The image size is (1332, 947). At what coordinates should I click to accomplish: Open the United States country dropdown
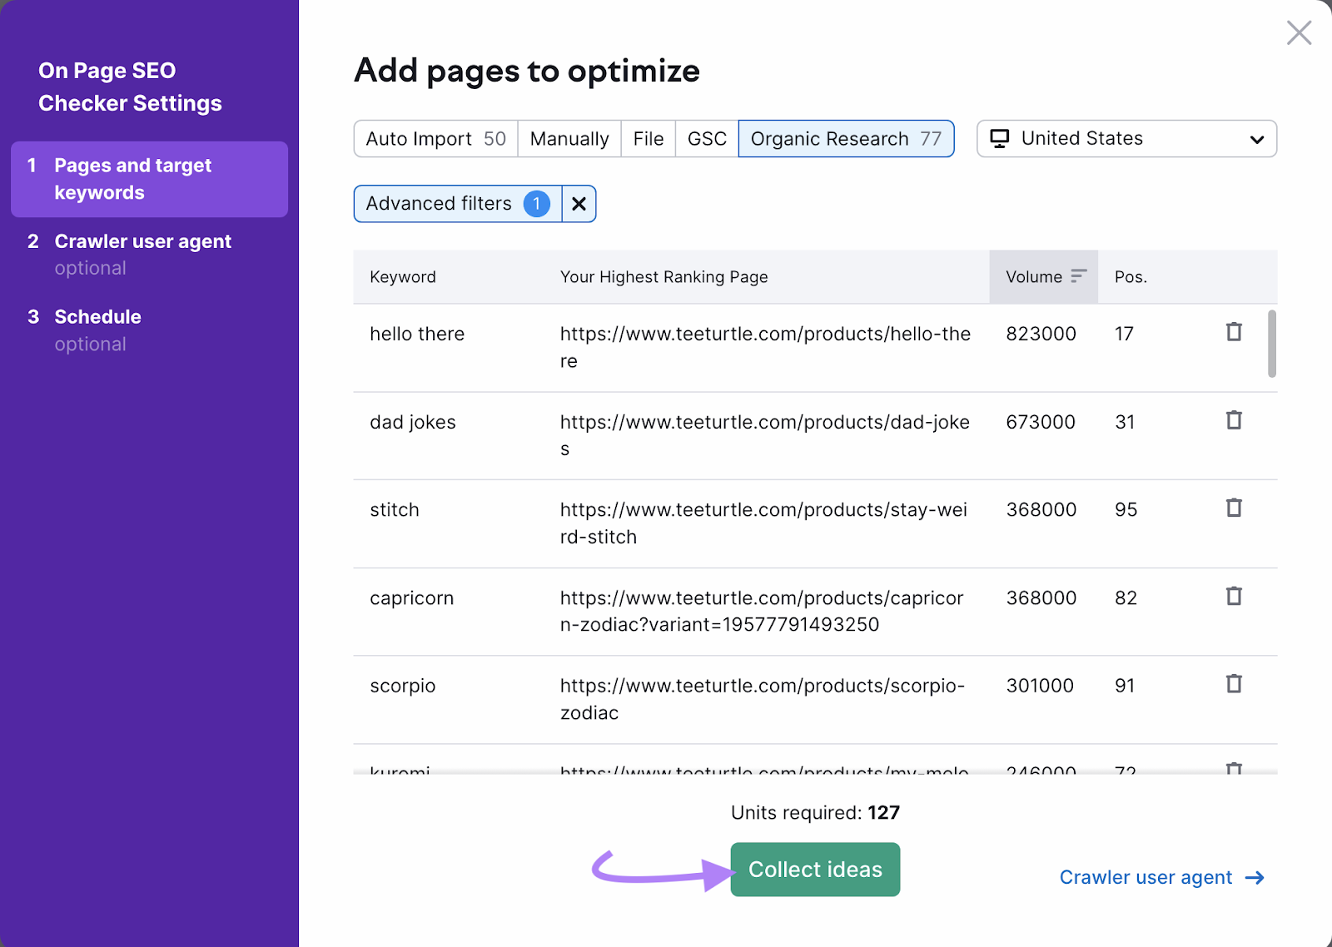1126,139
